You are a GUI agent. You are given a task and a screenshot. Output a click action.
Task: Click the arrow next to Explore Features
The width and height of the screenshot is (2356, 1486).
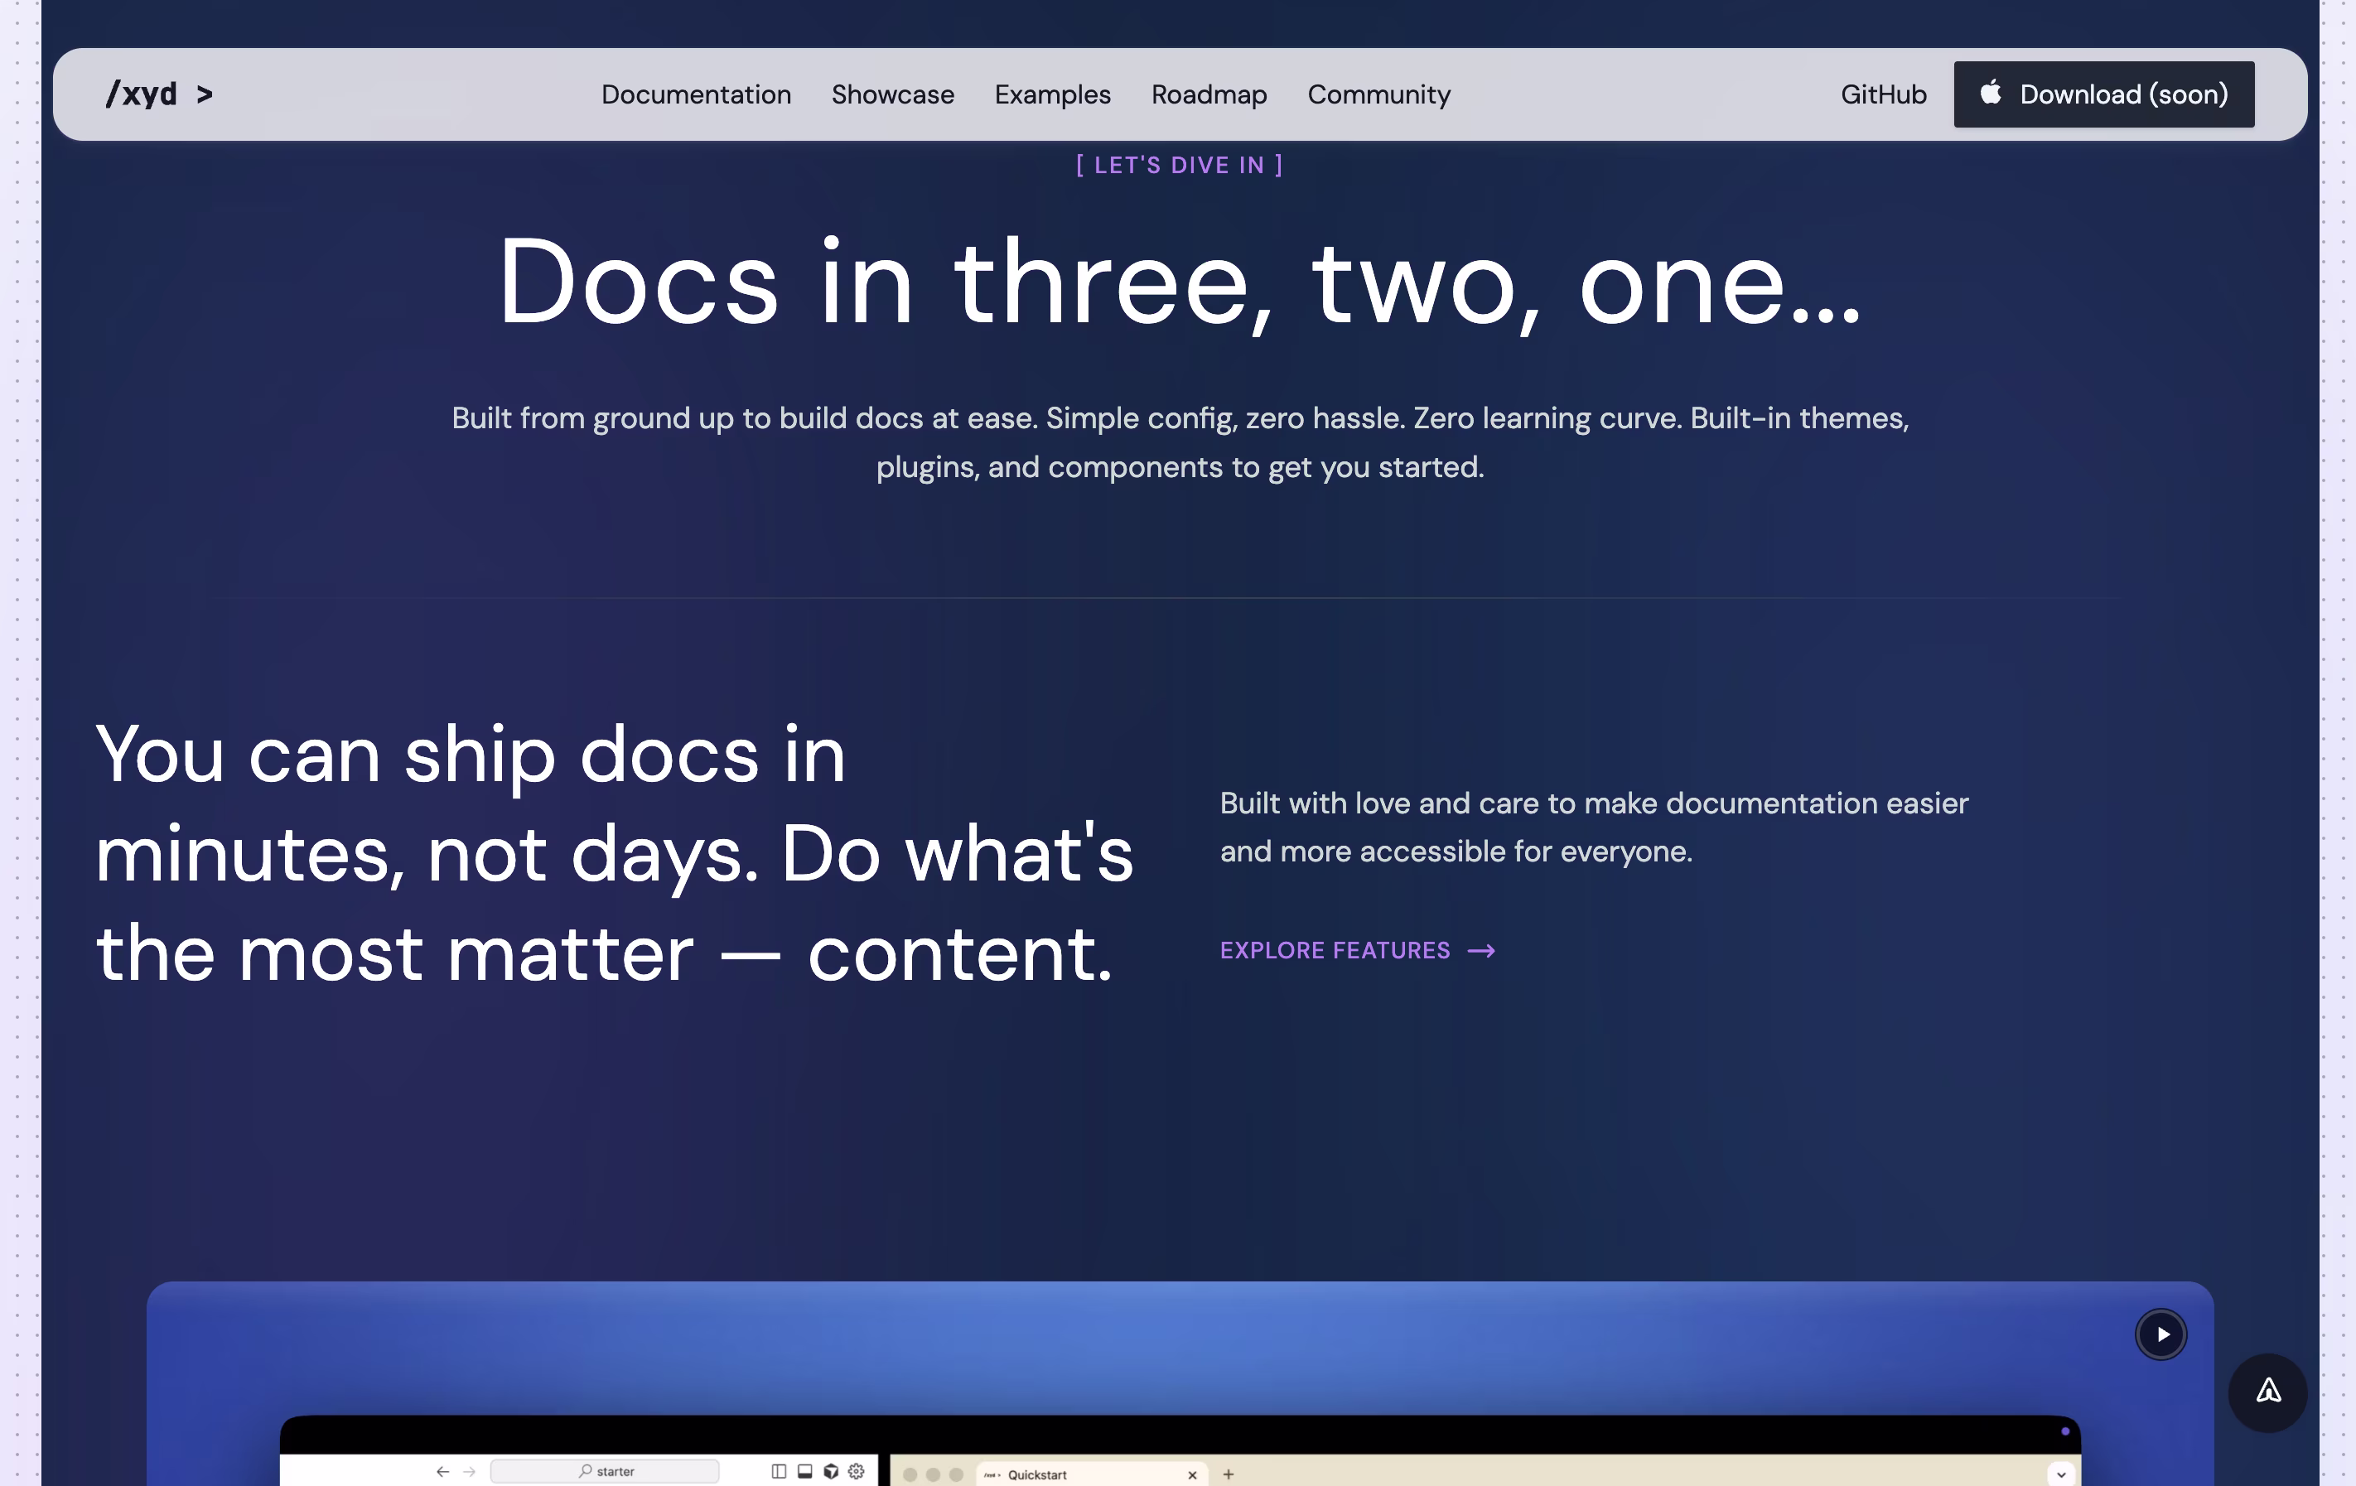pyautogui.click(x=1481, y=951)
